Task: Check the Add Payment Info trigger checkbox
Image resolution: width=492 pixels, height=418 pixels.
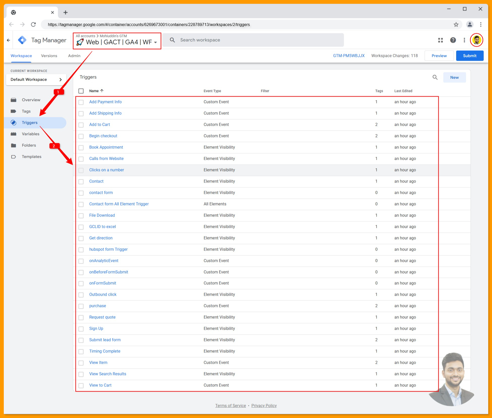Action: coord(81,102)
